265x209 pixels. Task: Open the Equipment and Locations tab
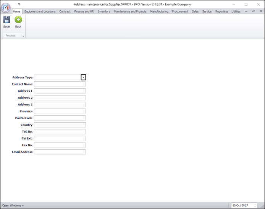pyautogui.click(x=40, y=11)
